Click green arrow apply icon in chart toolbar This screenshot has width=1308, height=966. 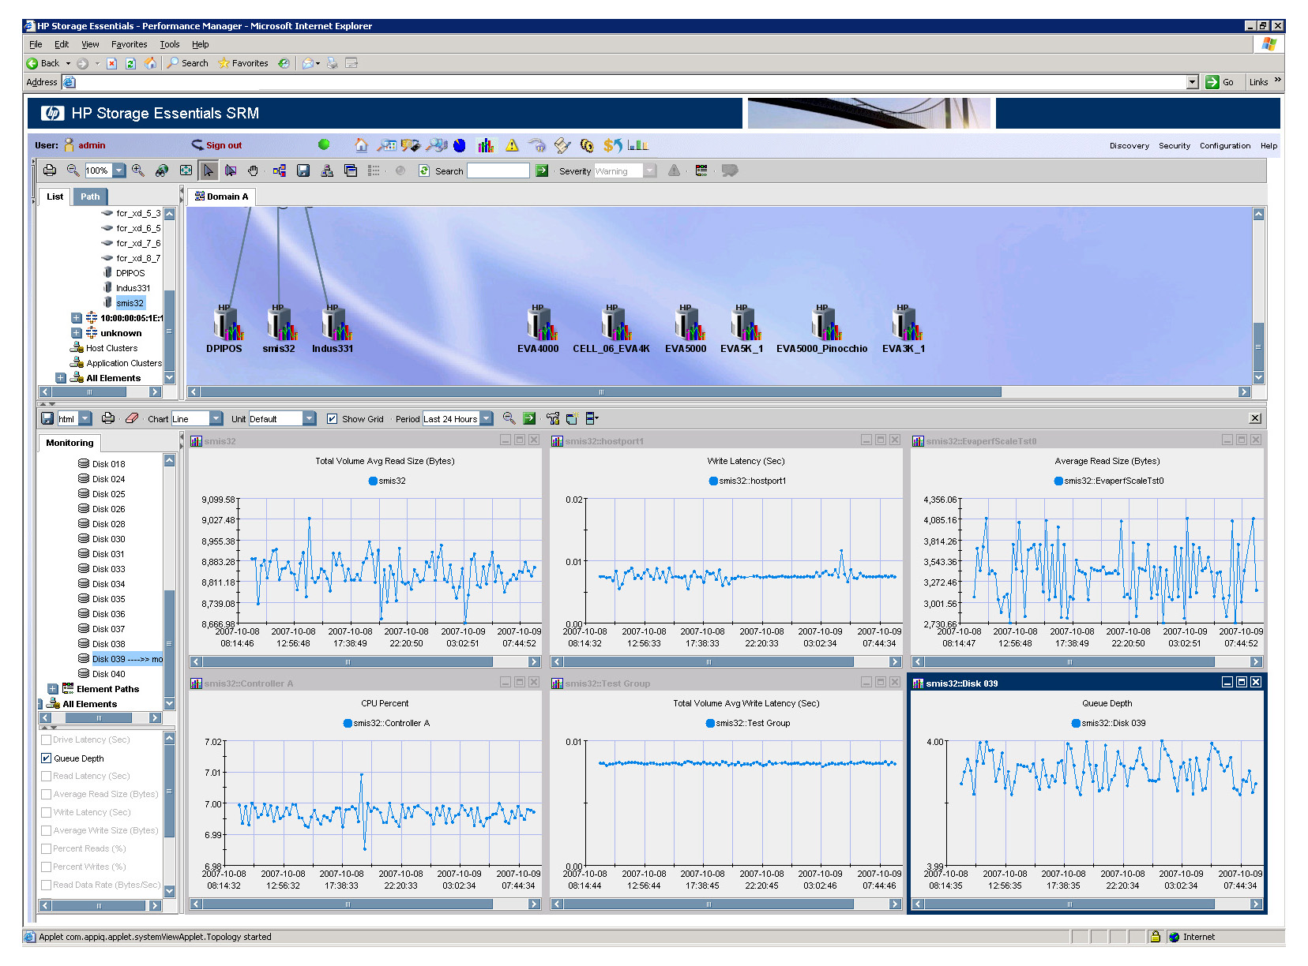pyautogui.click(x=529, y=418)
